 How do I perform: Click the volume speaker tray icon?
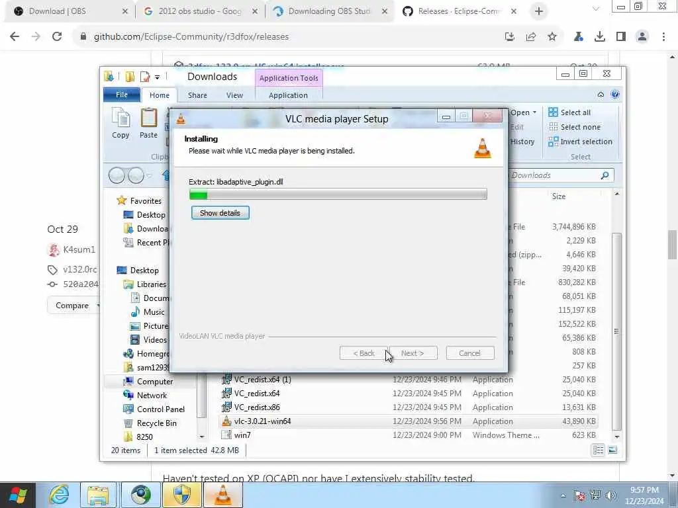point(611,495)
